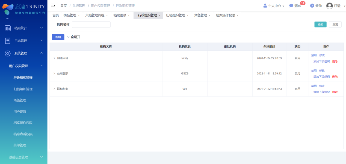The height and width of the screenshot is (164, 346).
Task: Open 档案查看权限 in the sidebar
Action: click(23, 134)
